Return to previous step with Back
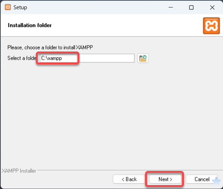Viewport: 223px width, 189px height. point(129,179)
